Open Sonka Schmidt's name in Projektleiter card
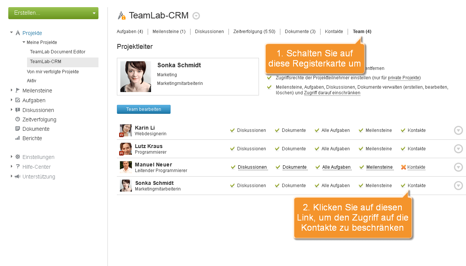 (x=179, y=65)
